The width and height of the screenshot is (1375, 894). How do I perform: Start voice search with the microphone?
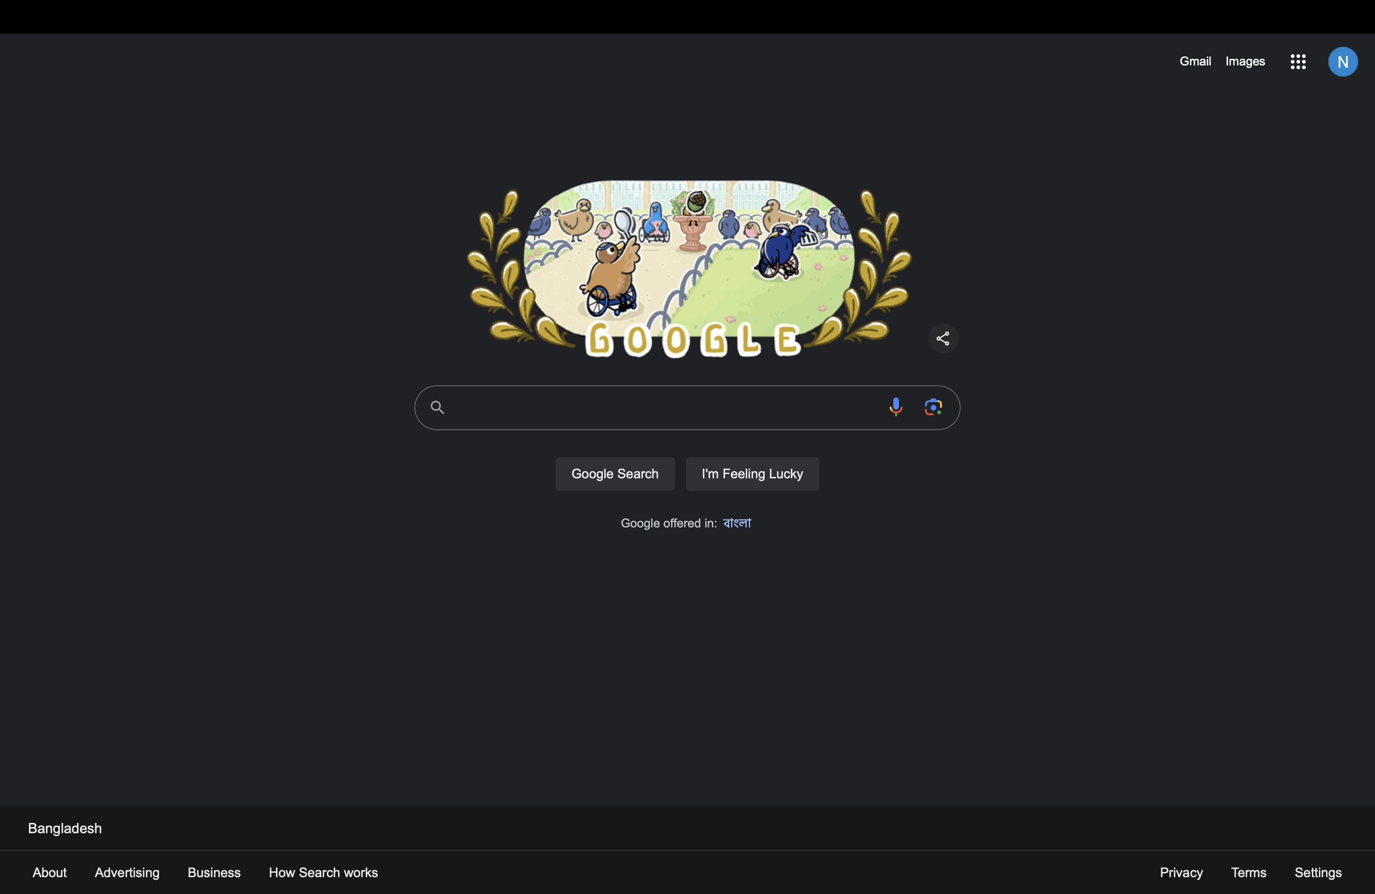(896, 407)
